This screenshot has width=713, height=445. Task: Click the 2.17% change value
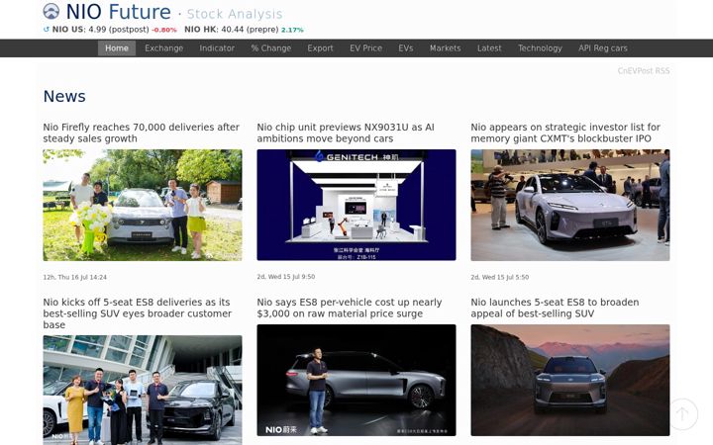(292, 30)
